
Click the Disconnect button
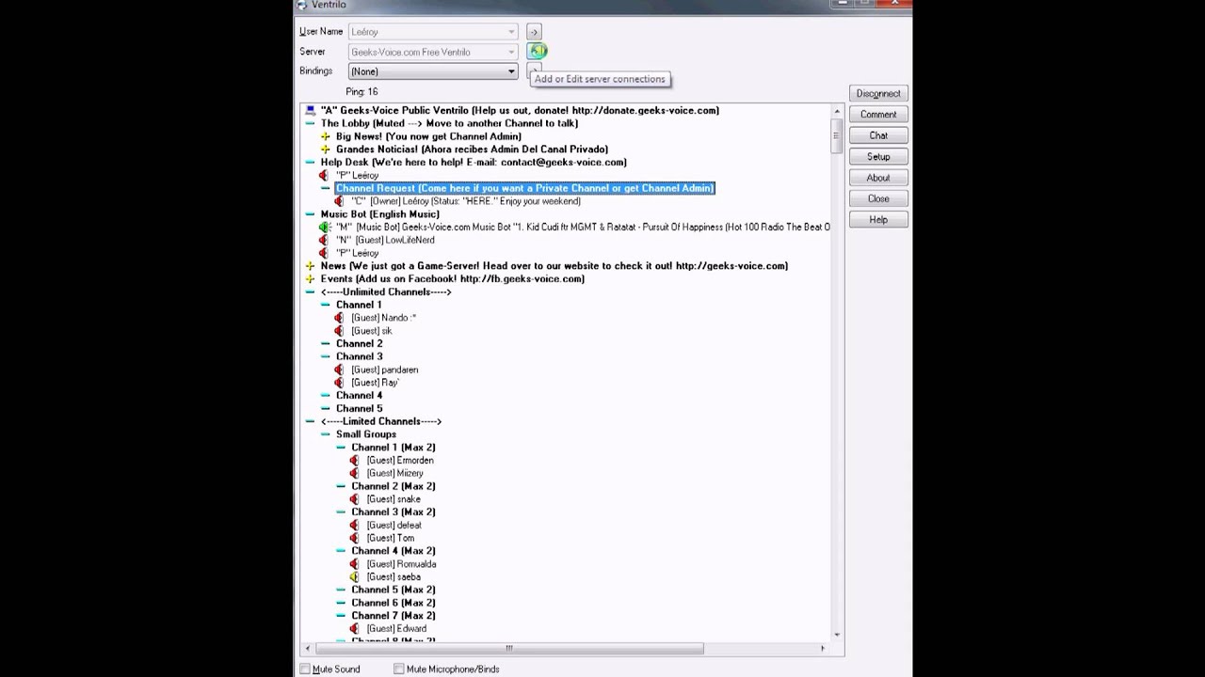[x=878, y=94]
